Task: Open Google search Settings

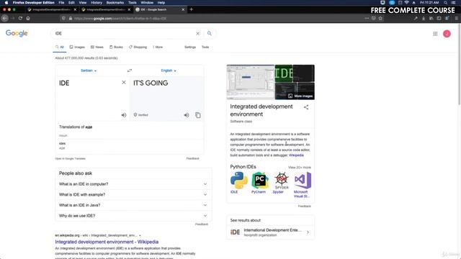Action: [x=190, y=47]
